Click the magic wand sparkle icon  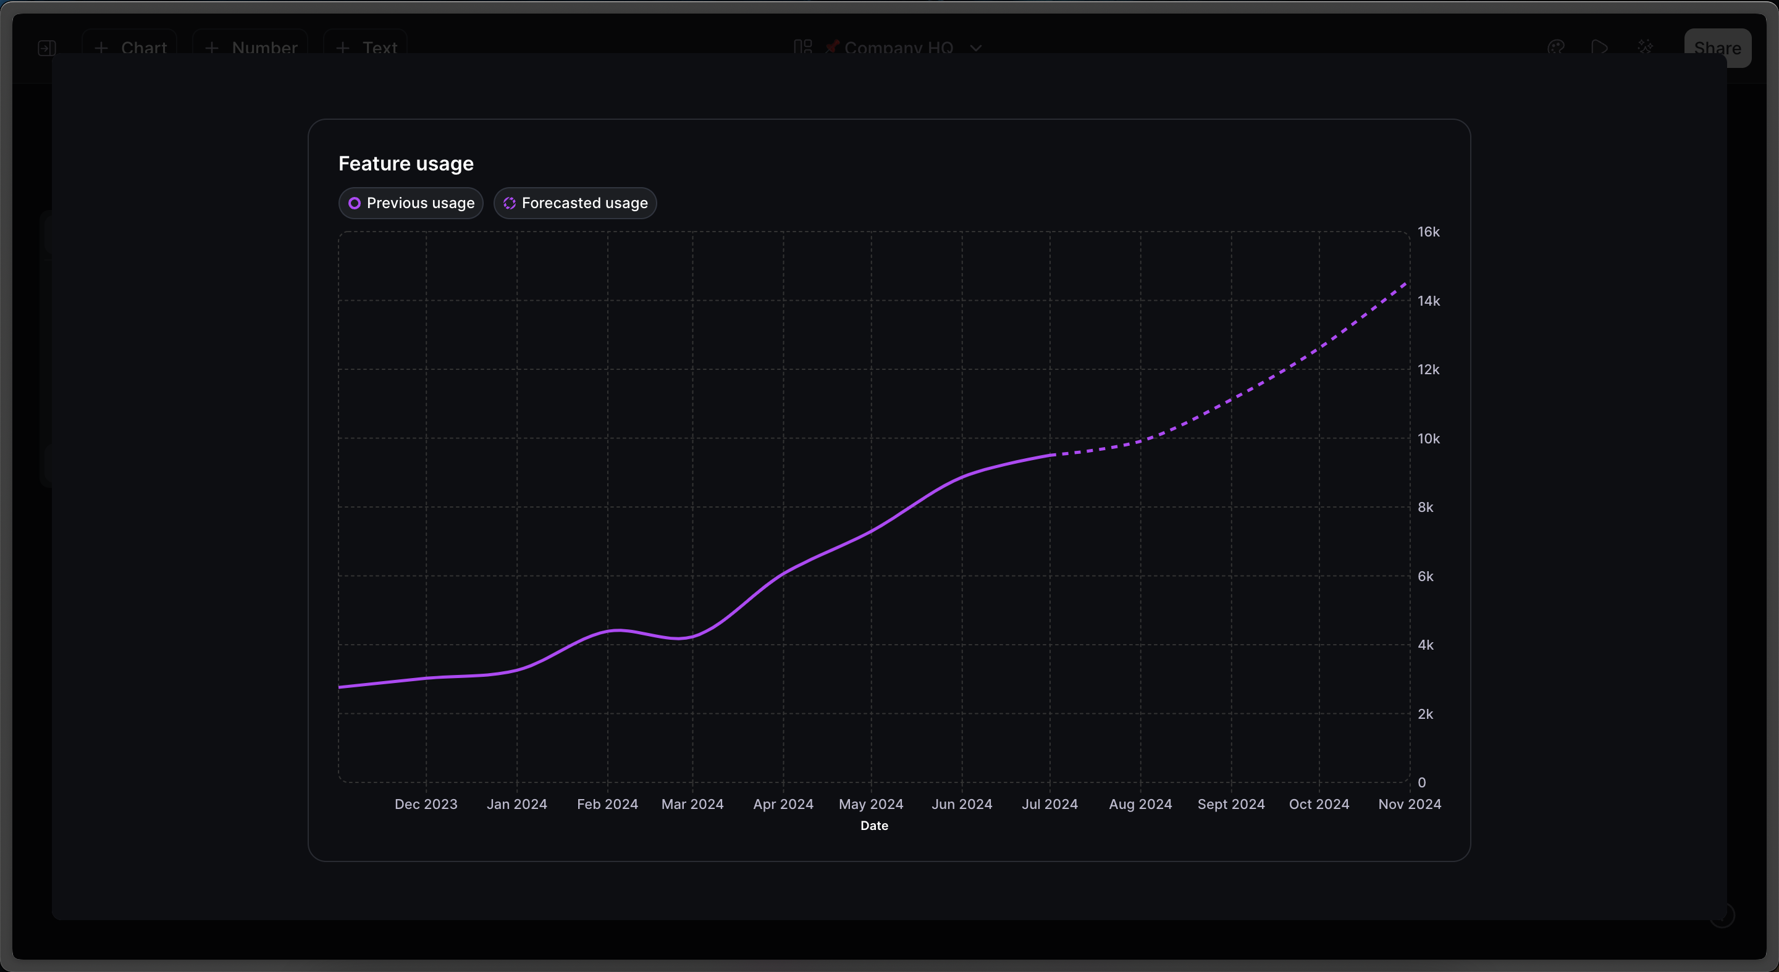click(1646, 47)
